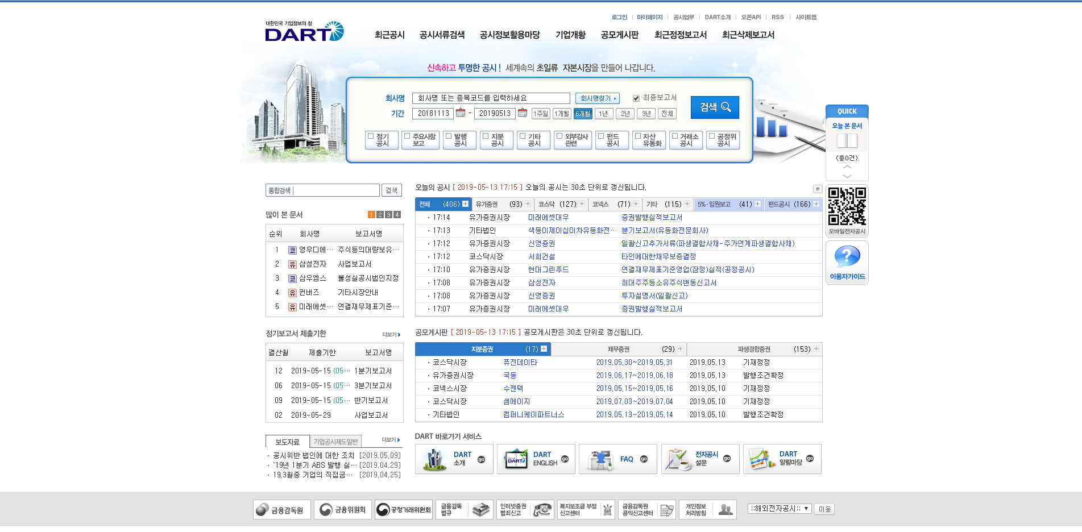Viewport: 1082px width, 532px height.
Task: Check the 주요사항보고 checkbox
Action: [x=407, y=136]
